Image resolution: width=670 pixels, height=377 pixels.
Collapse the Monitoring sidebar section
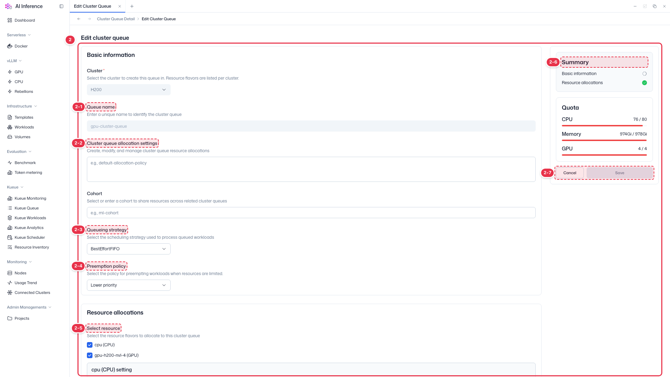20,262
